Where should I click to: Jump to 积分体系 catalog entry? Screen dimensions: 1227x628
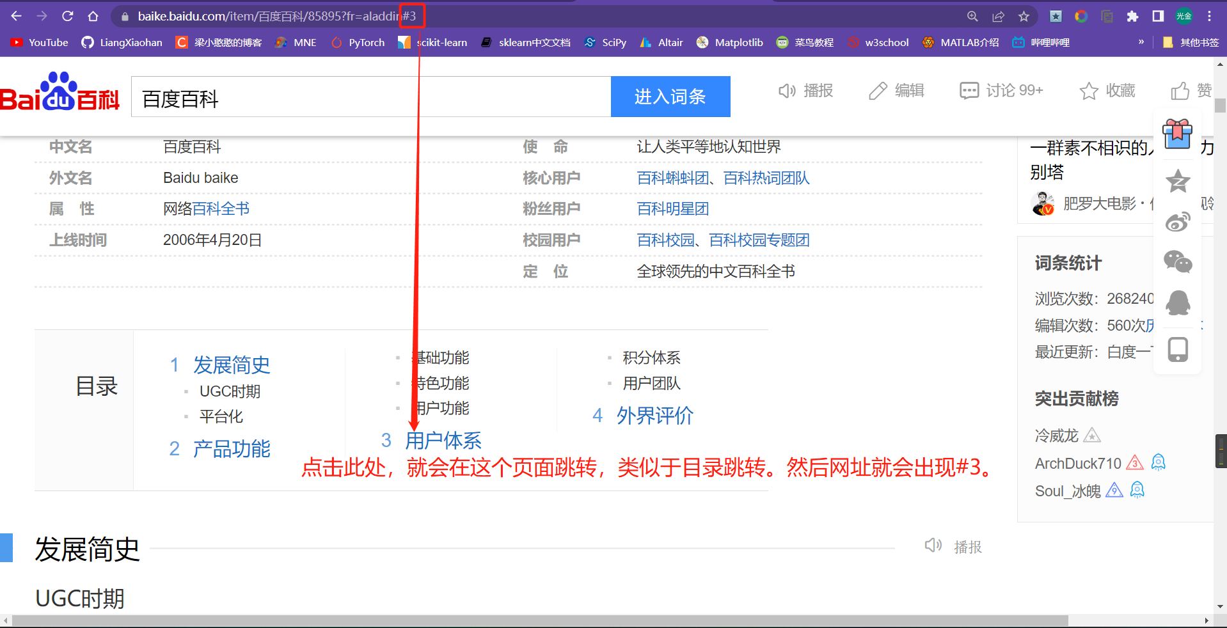tap(652, 358)
